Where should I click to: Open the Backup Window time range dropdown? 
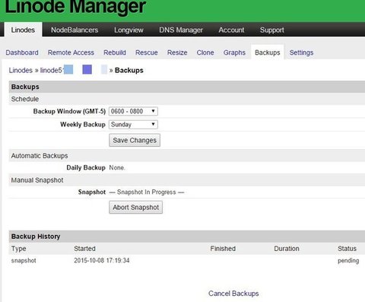(x=133, y=111)
